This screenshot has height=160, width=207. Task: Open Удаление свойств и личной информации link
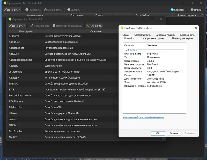point(143,117)
